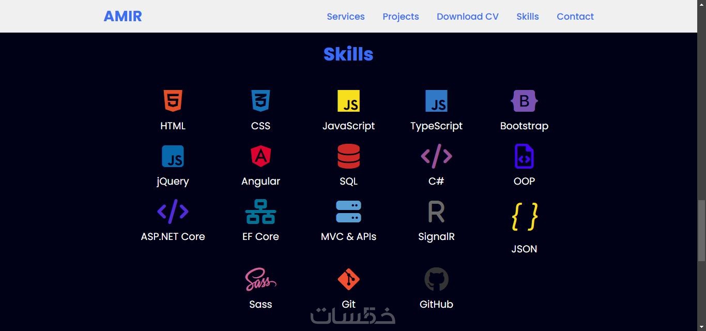The height and width of the screenshot is (331, 706).
Task: Click the orange Git logo icon
Action: click(x=348, y=279)
